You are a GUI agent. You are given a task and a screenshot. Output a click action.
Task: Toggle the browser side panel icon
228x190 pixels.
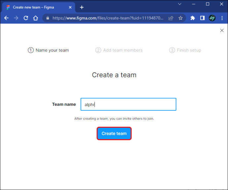(203, 18)
